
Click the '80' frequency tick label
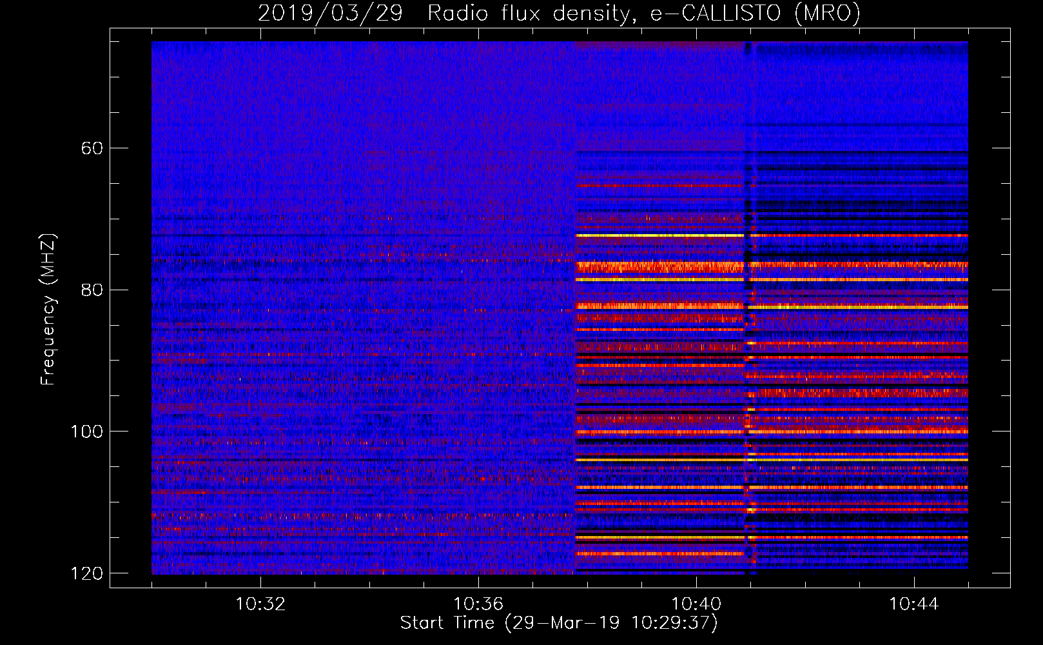point(92,290)
